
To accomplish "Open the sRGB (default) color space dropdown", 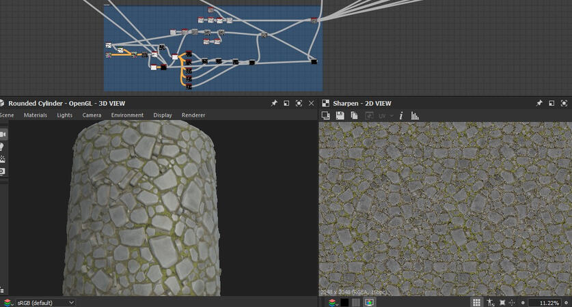I will tap(44, 302).
